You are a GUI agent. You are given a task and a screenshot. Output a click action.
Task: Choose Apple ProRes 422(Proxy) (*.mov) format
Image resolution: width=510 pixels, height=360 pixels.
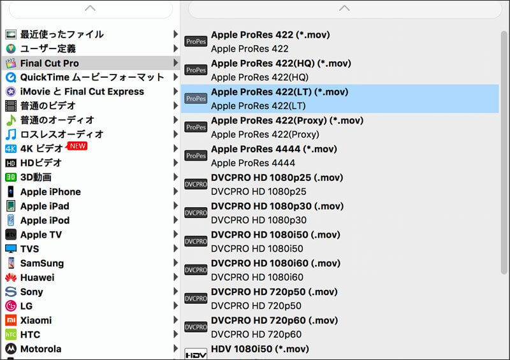340,127
